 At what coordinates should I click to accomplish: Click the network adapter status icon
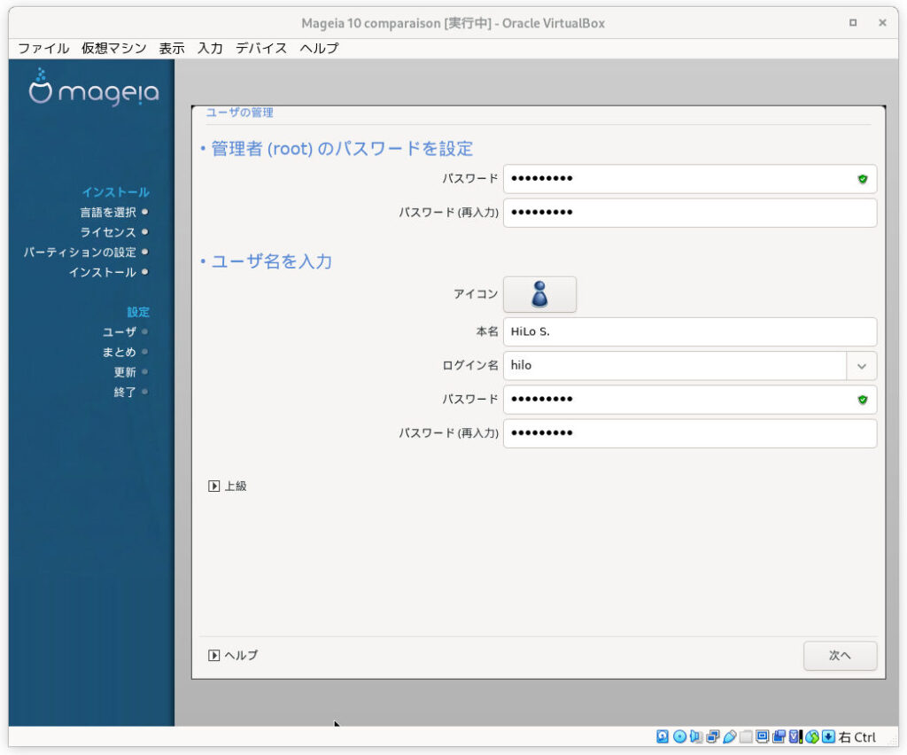pyautogui.click(x=713, y=736)
